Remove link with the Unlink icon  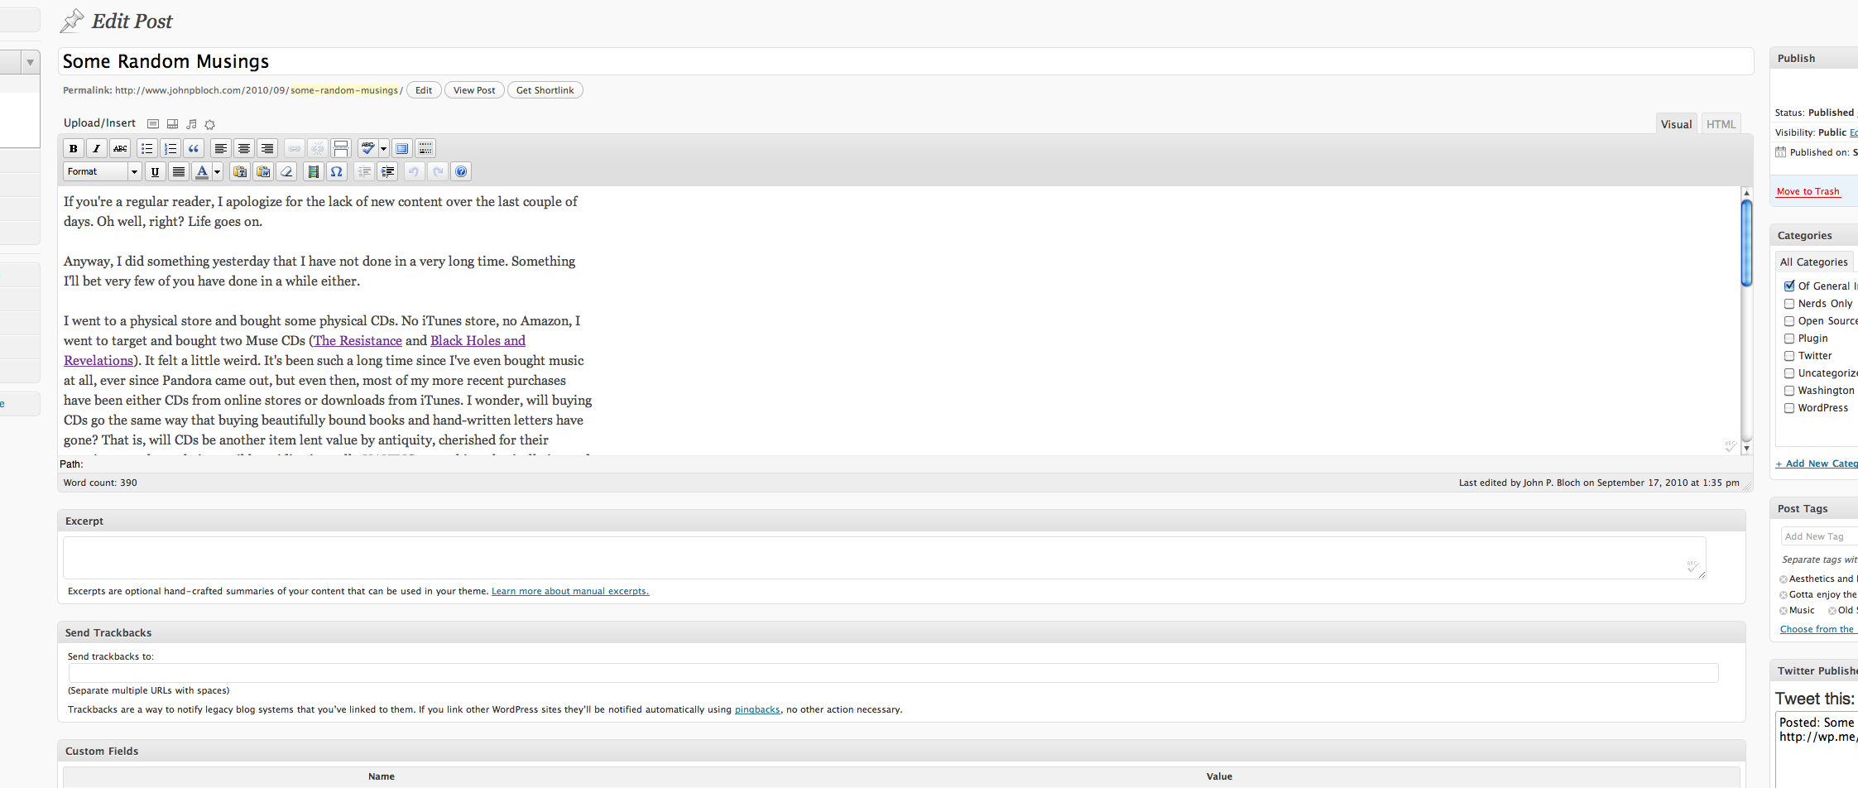tap(317, 148)
